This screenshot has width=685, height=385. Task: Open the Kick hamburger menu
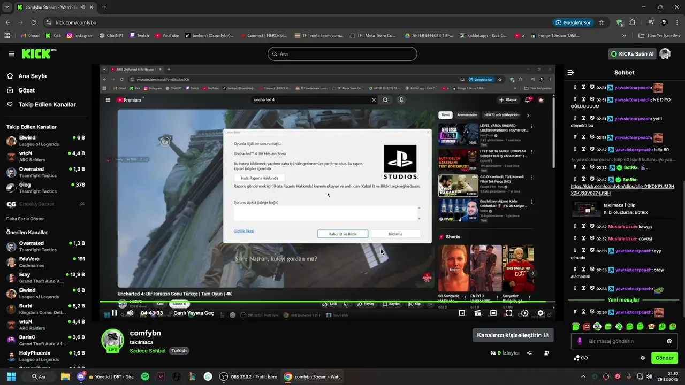point(11,54)
